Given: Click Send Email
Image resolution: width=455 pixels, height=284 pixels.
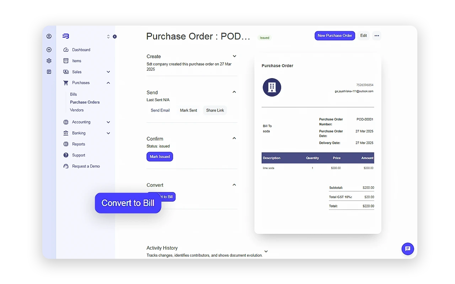Looking at the screenshot, I should click(x=160, y=110).
